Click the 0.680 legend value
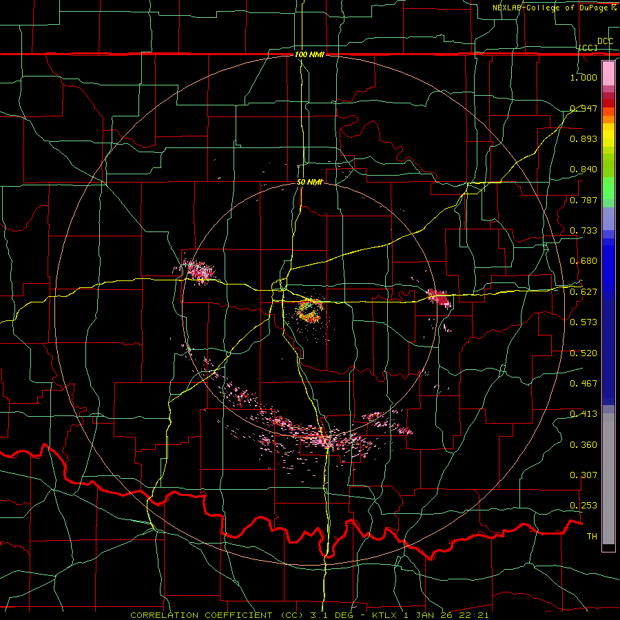The image size is (620, 620). coord(583,261)
